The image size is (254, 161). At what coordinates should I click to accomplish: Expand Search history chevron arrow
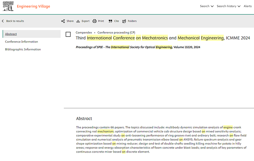(239, 6)
